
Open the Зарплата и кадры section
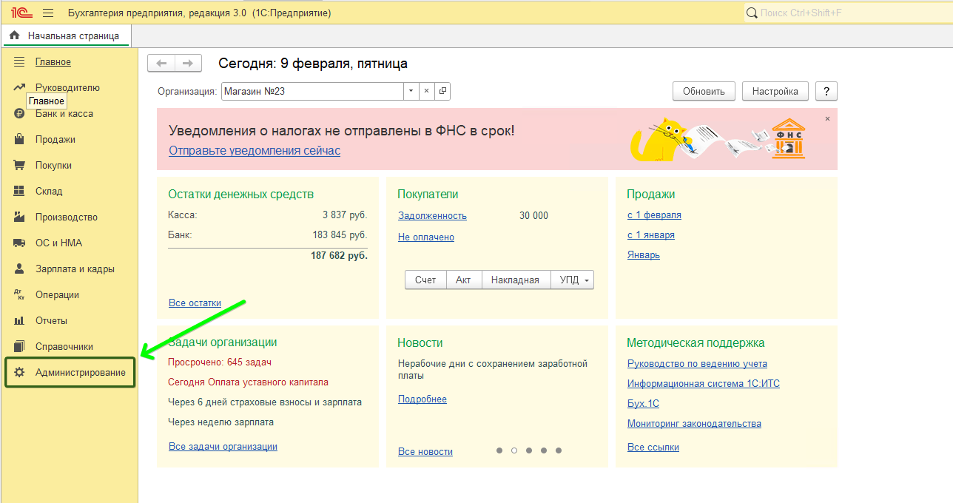tap(75, 269)
